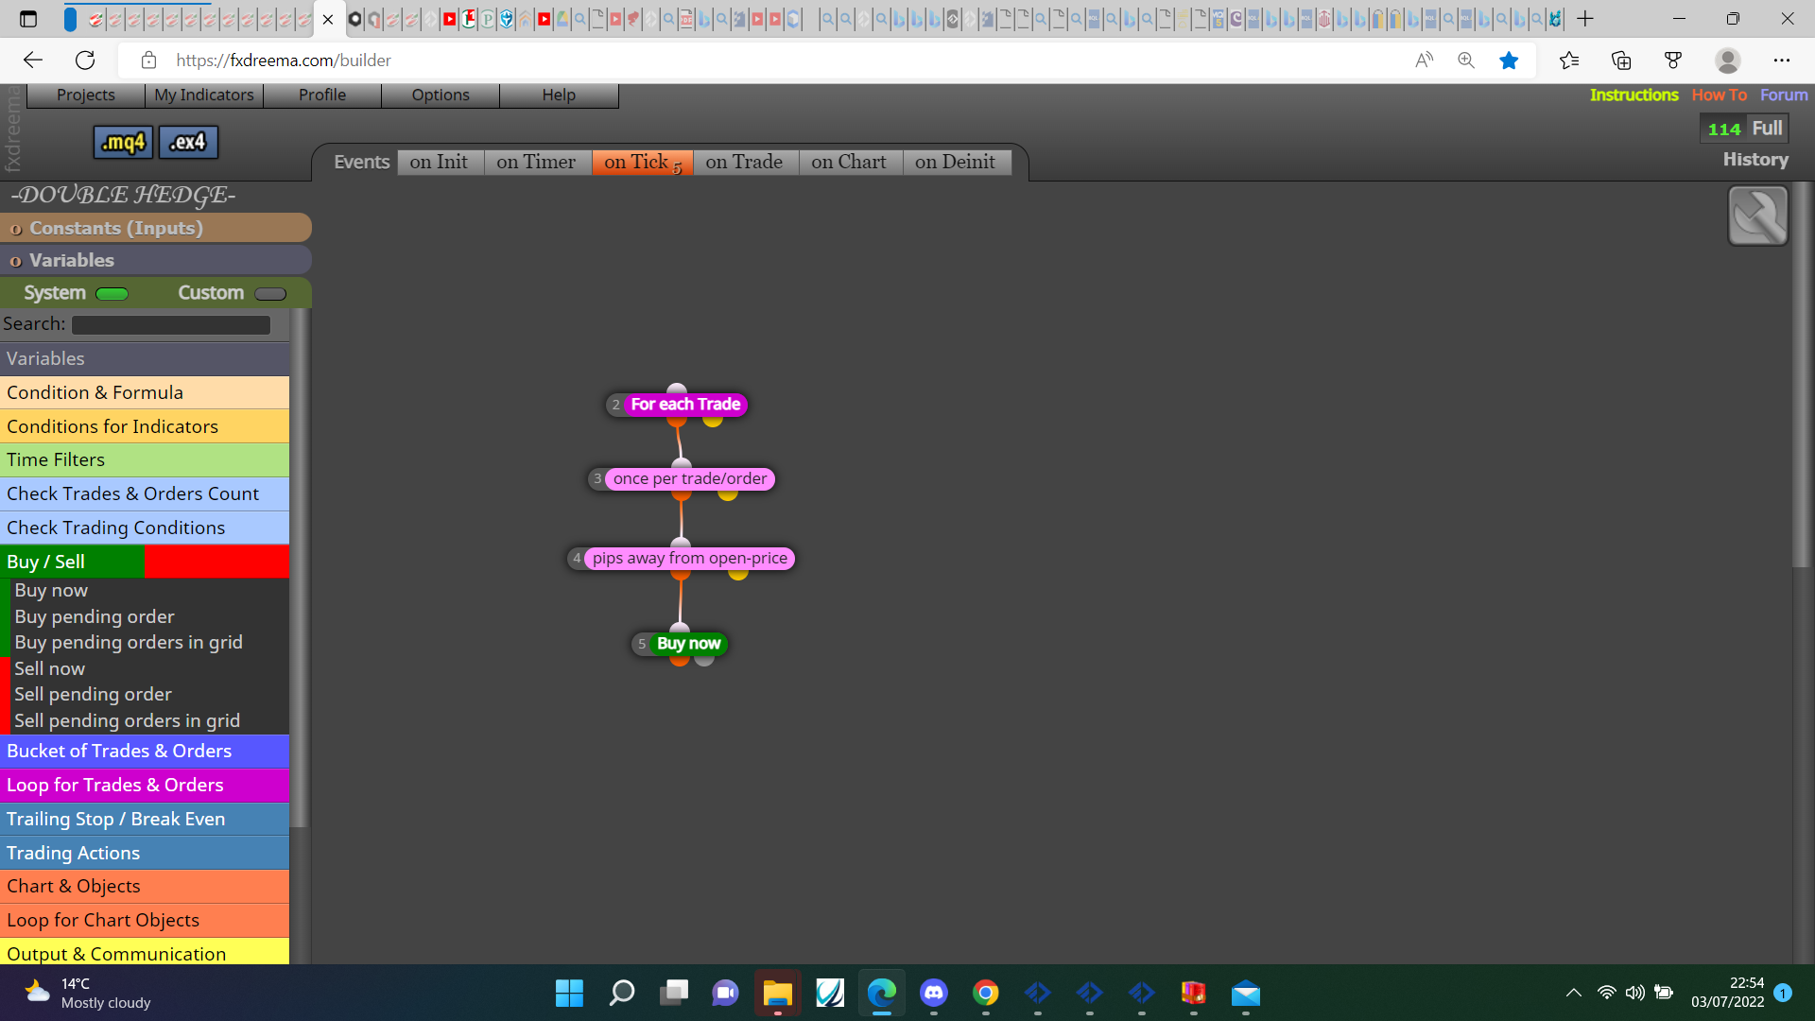Open the Profile menu
The width and height of the screenshot is (1815, 1021).
tap(322, 95)
